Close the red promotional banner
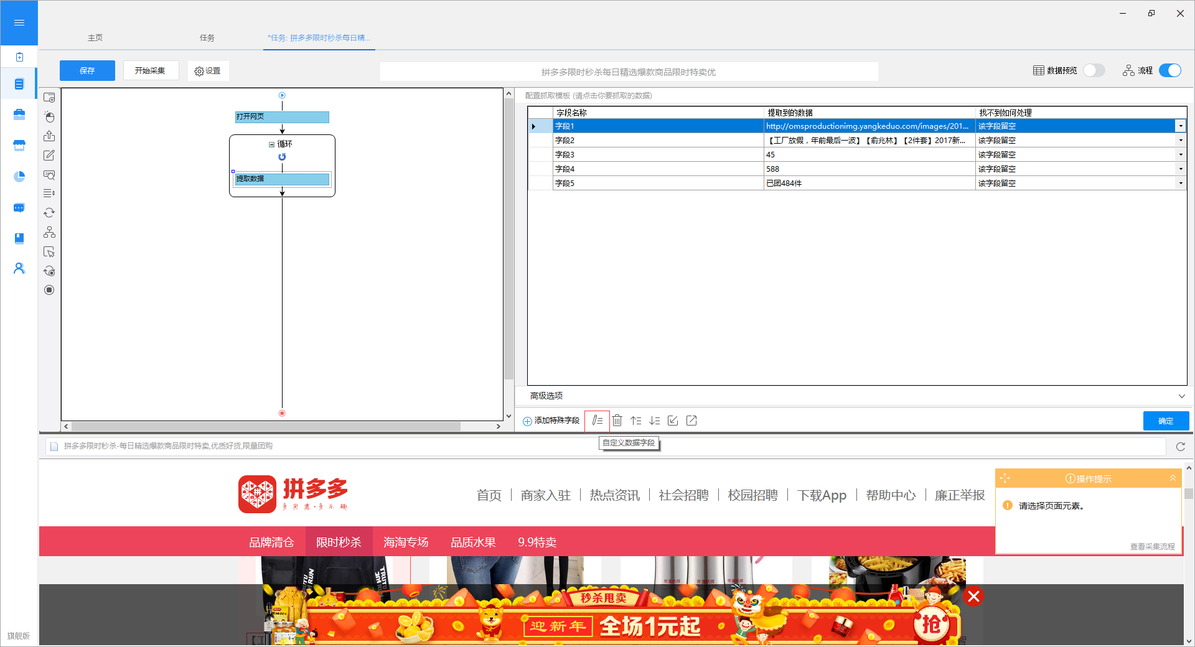Image resolution: width=1195 pixels, height=647 pixels. 974,597
